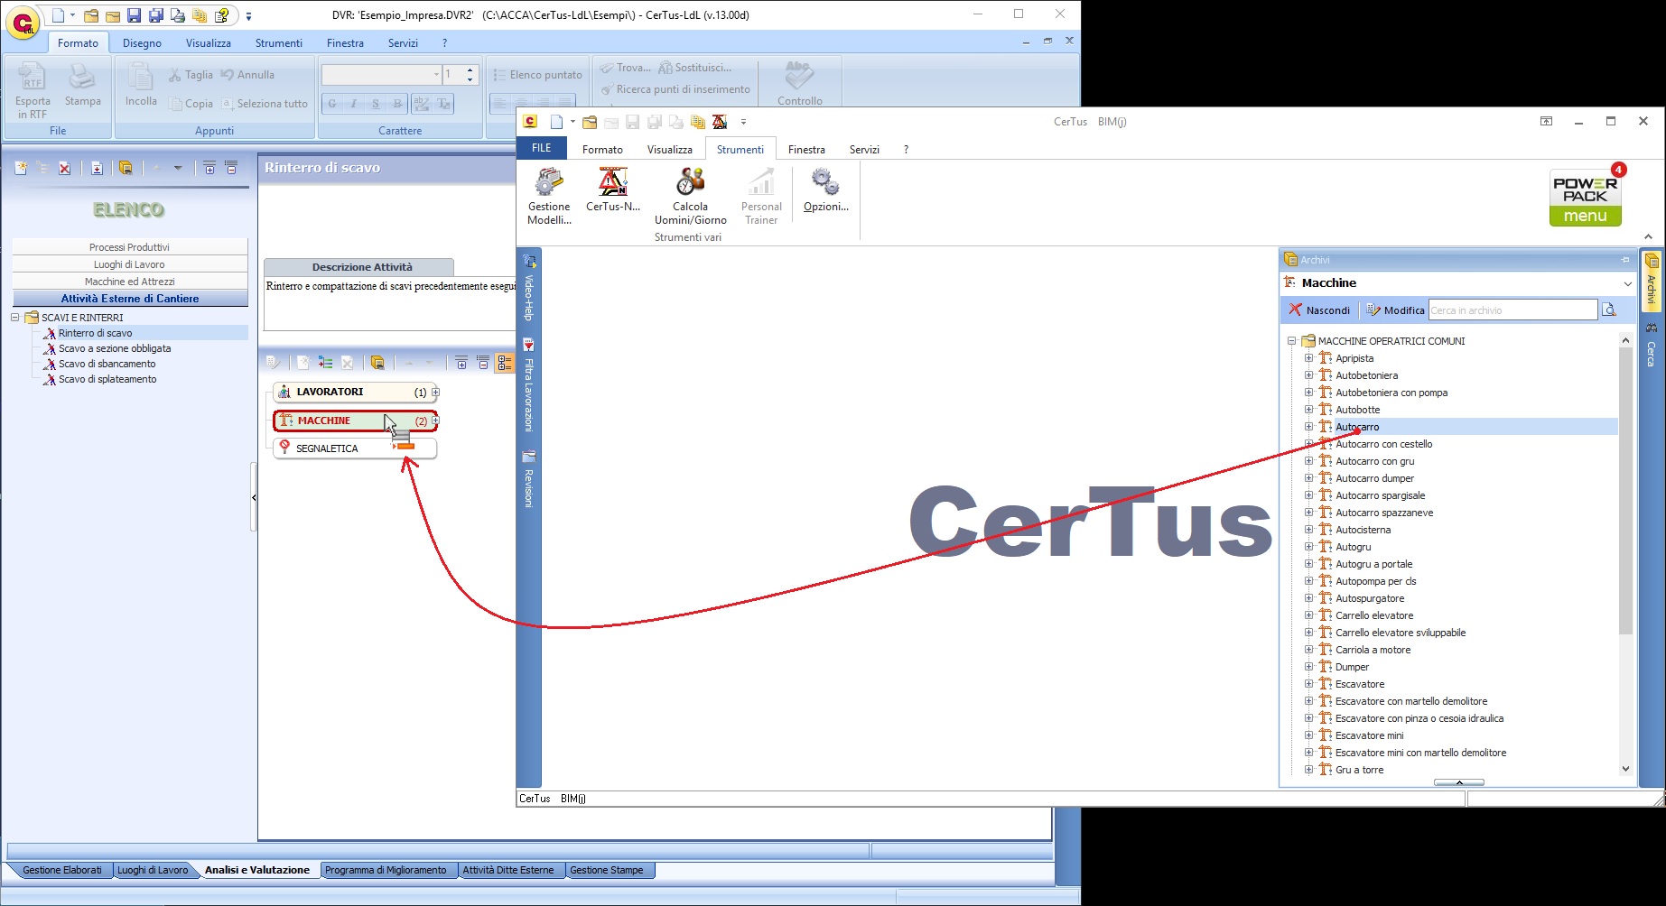Open Revisioni sidebar panel
The height and width of the screenshot is (906, 1666).
pyautogui.click(x=529, y=478)
